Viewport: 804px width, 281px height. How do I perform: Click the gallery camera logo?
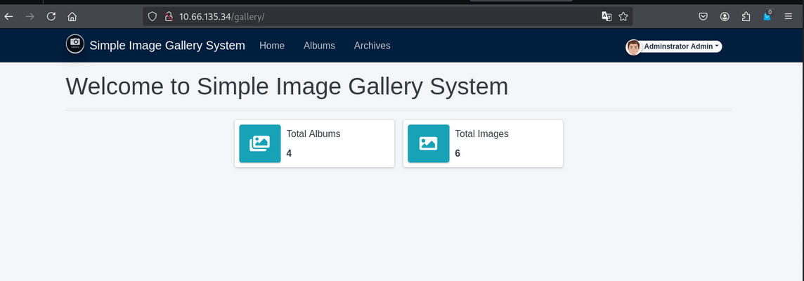point(74,44)
